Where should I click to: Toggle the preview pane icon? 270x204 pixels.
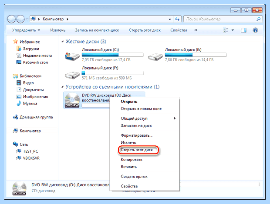click(243, 30)
